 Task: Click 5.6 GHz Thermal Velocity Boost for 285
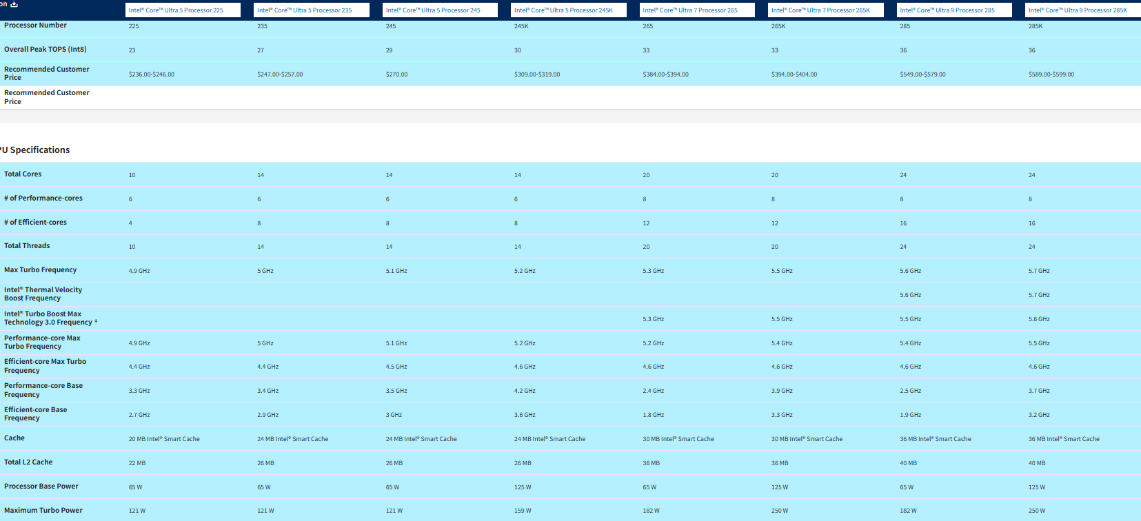pyautogui.click(x=911, y=295)
